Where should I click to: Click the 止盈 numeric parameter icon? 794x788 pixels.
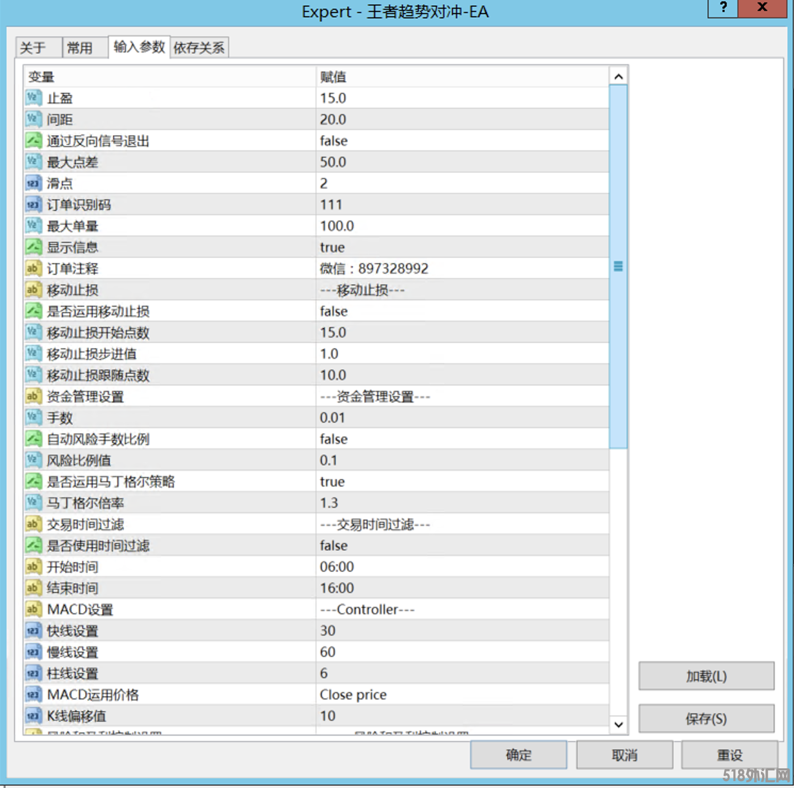coord(33,98)
